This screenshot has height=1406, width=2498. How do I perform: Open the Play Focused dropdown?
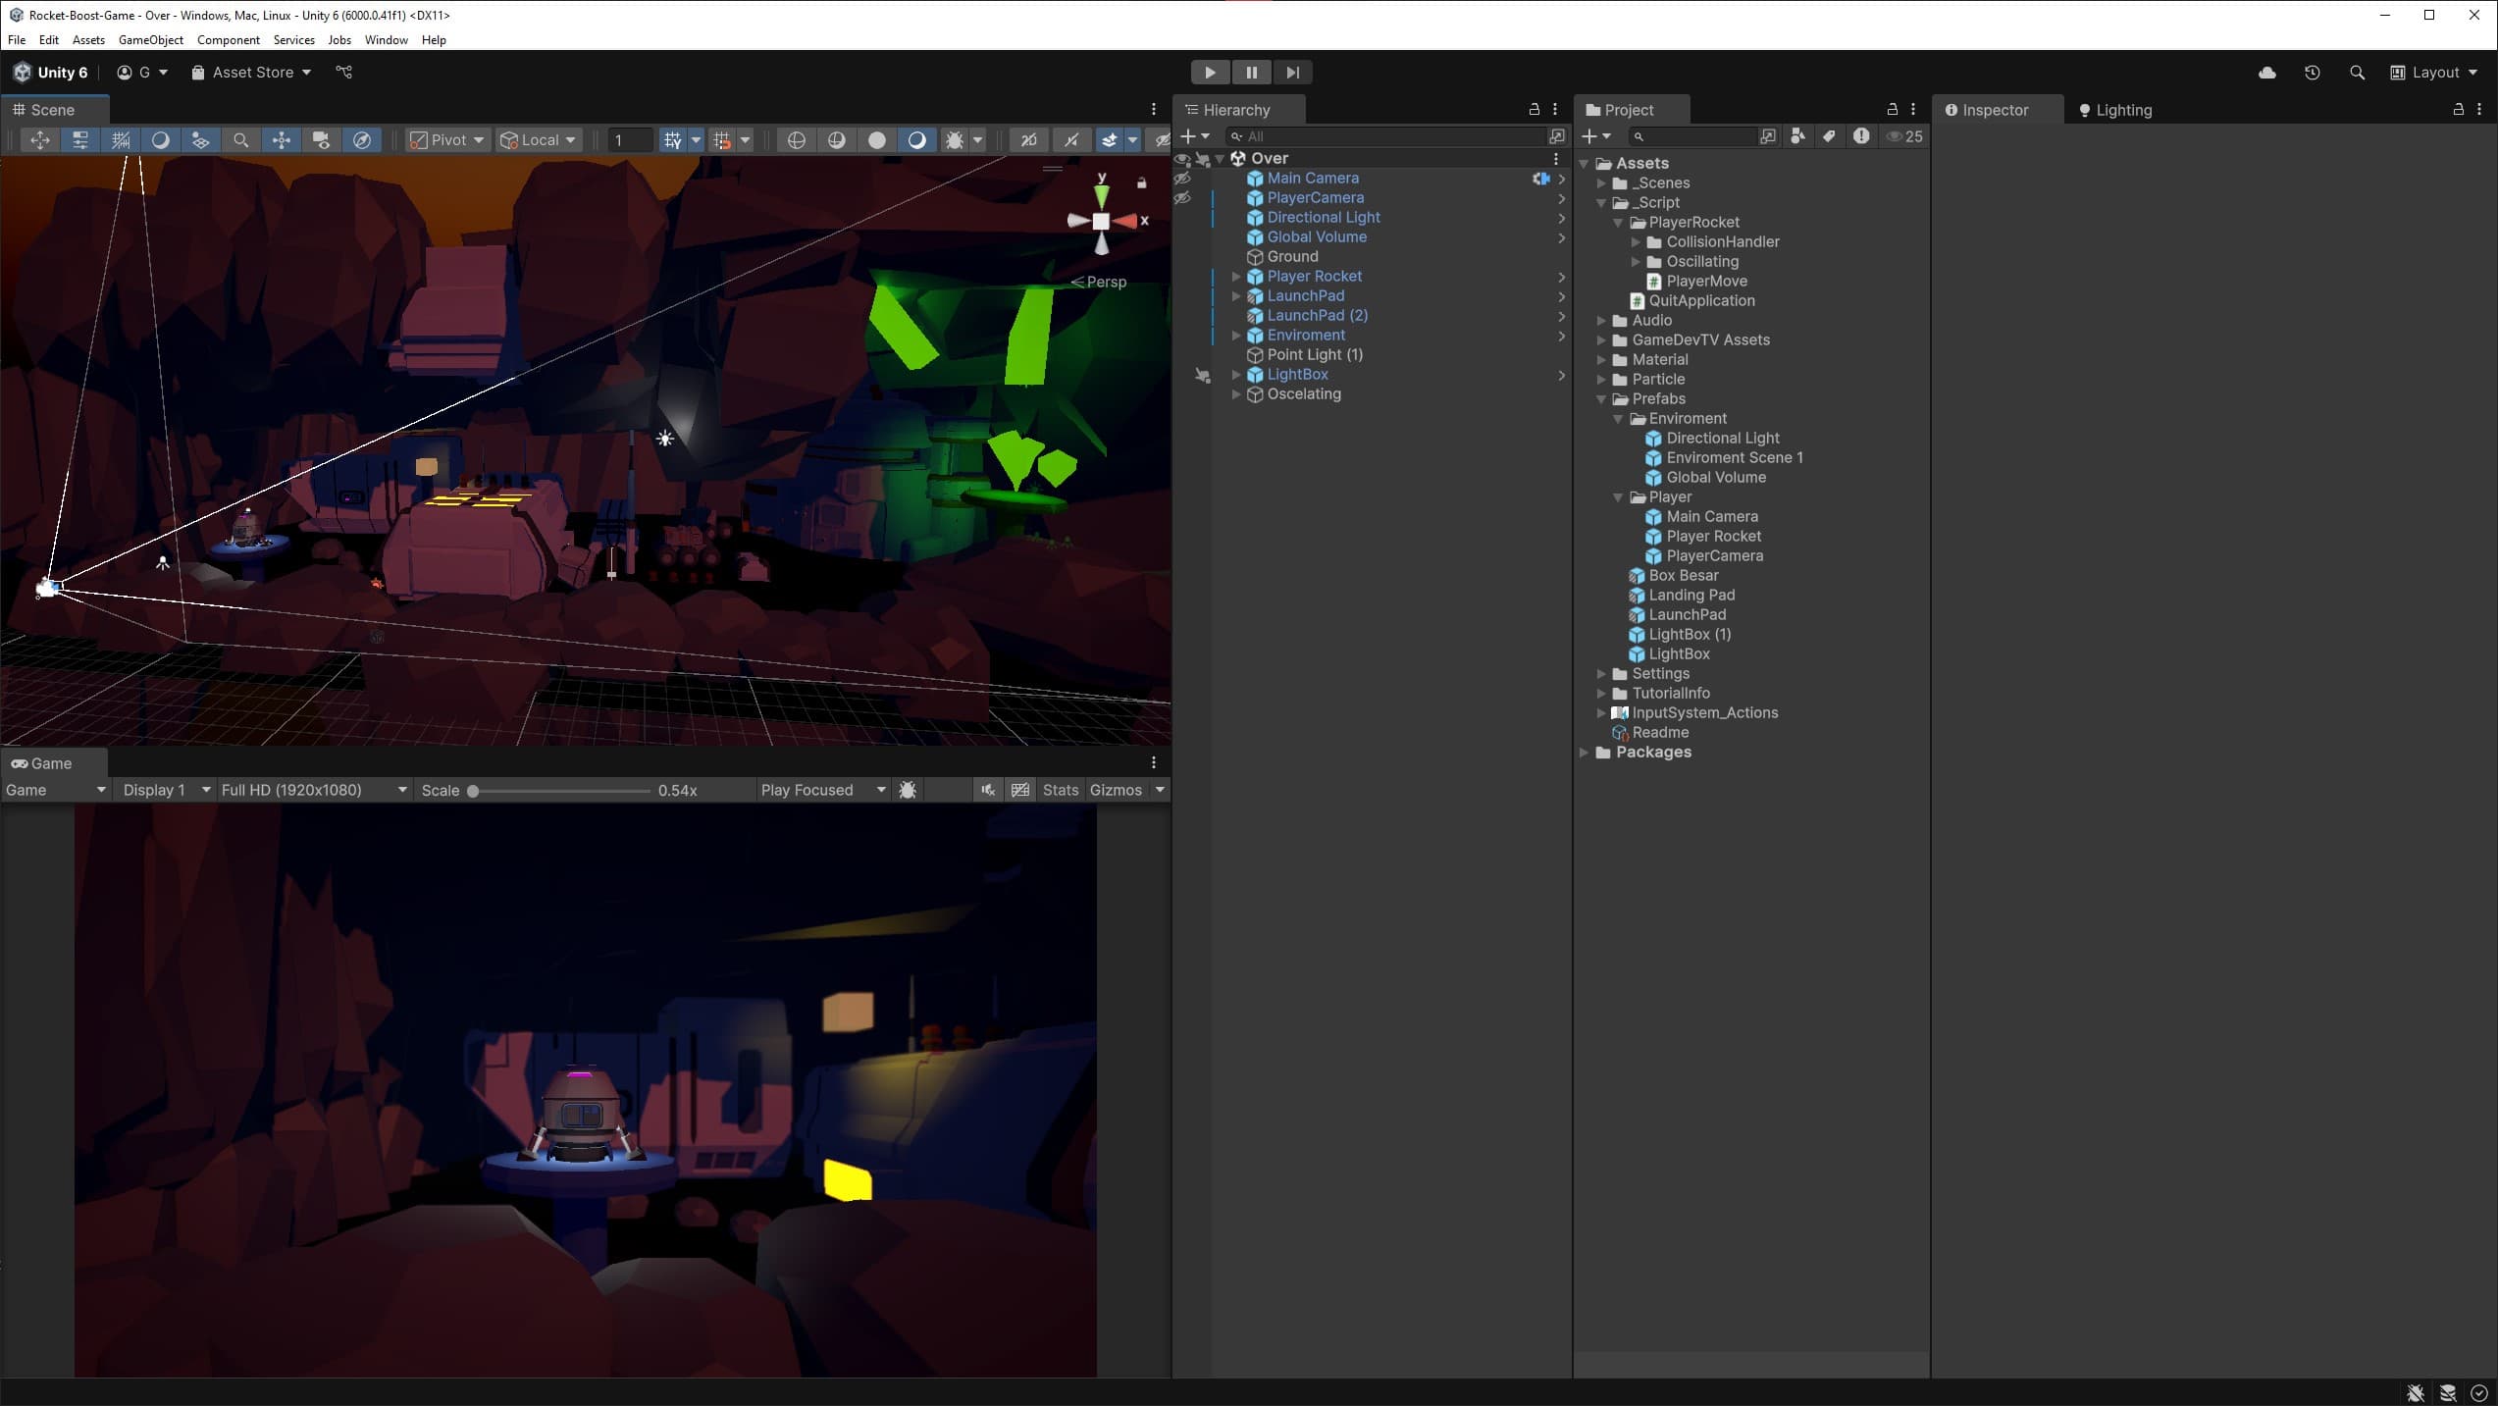point(822,790)
